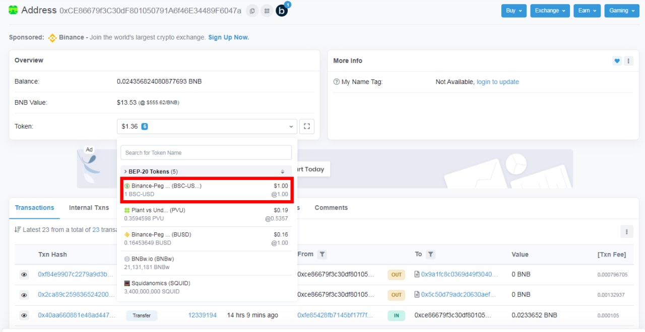Viewport: 645px width, 332px height.
Task: Open the Gaming dropdown
Action: coord(622,11)
